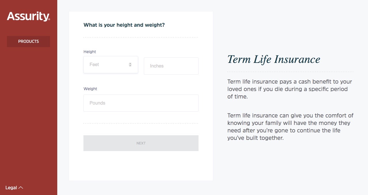Click the Term Life Insurance title
Screen dimensions: 368x195
click(x=274, y=59)
